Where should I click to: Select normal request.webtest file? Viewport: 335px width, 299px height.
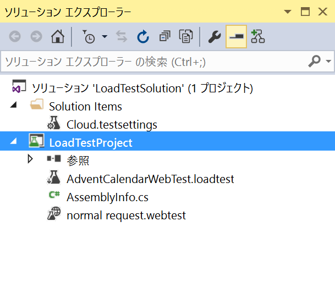click(126, 215)
